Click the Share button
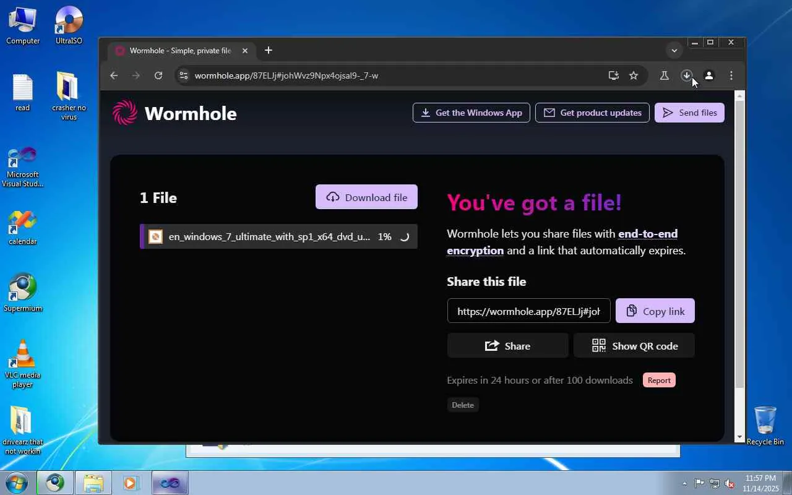 [x=507, y=345]
